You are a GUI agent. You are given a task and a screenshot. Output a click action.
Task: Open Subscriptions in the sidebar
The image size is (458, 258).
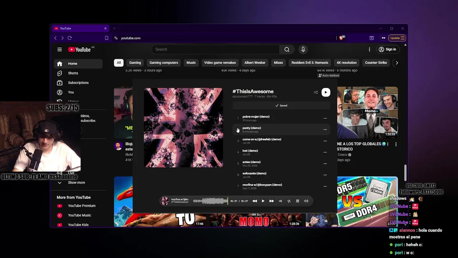click(78, 83)
